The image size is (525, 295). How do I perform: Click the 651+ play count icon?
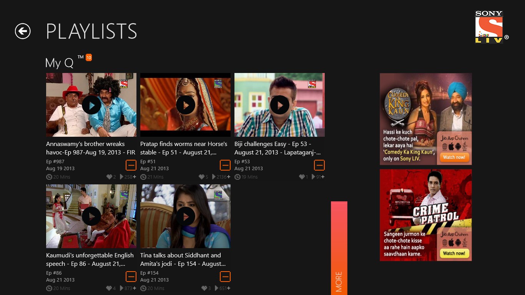click(217, 288)
